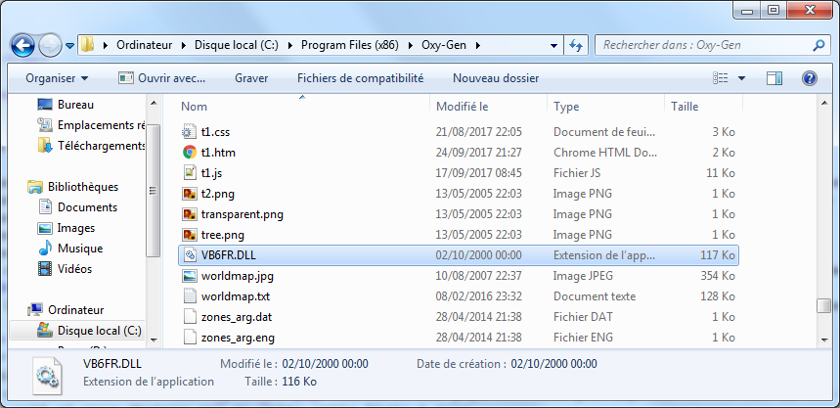Open Musique library
The width and height of the screenshot is (840, 408).
coord(80,249)
